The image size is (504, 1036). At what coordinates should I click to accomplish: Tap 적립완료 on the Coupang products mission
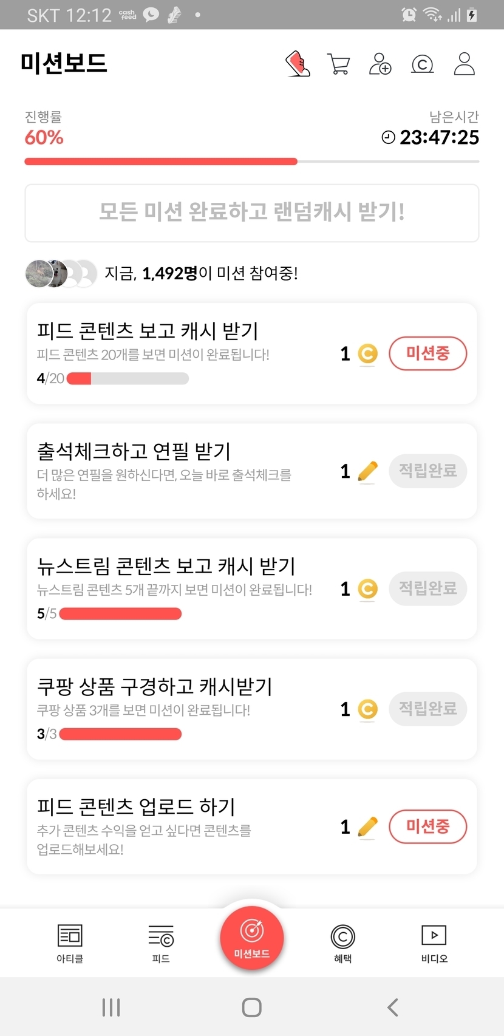tap(427, 709)
